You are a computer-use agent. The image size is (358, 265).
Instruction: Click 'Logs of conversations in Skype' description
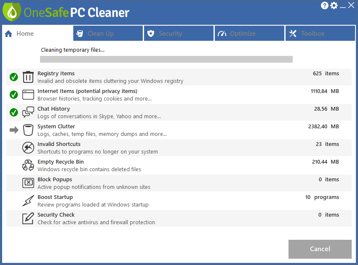coord(99,117)
